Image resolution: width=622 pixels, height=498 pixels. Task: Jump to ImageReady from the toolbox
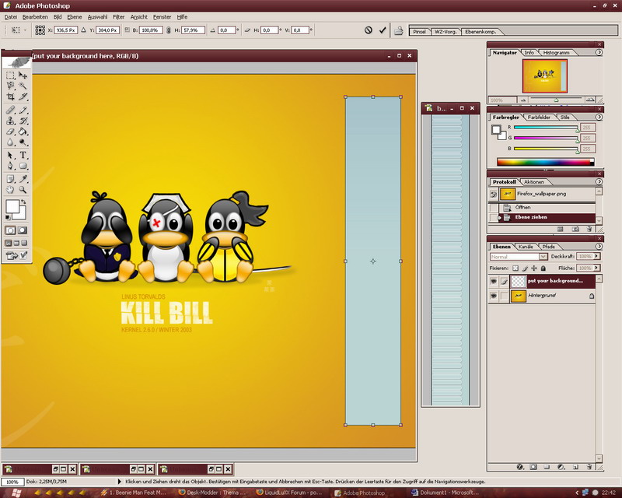16,256
